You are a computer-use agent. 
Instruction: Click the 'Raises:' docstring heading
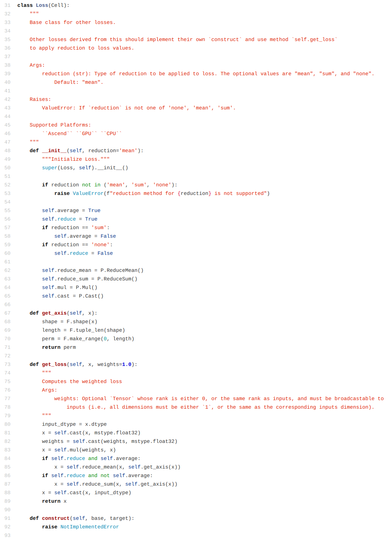click(x=40, y=100)
